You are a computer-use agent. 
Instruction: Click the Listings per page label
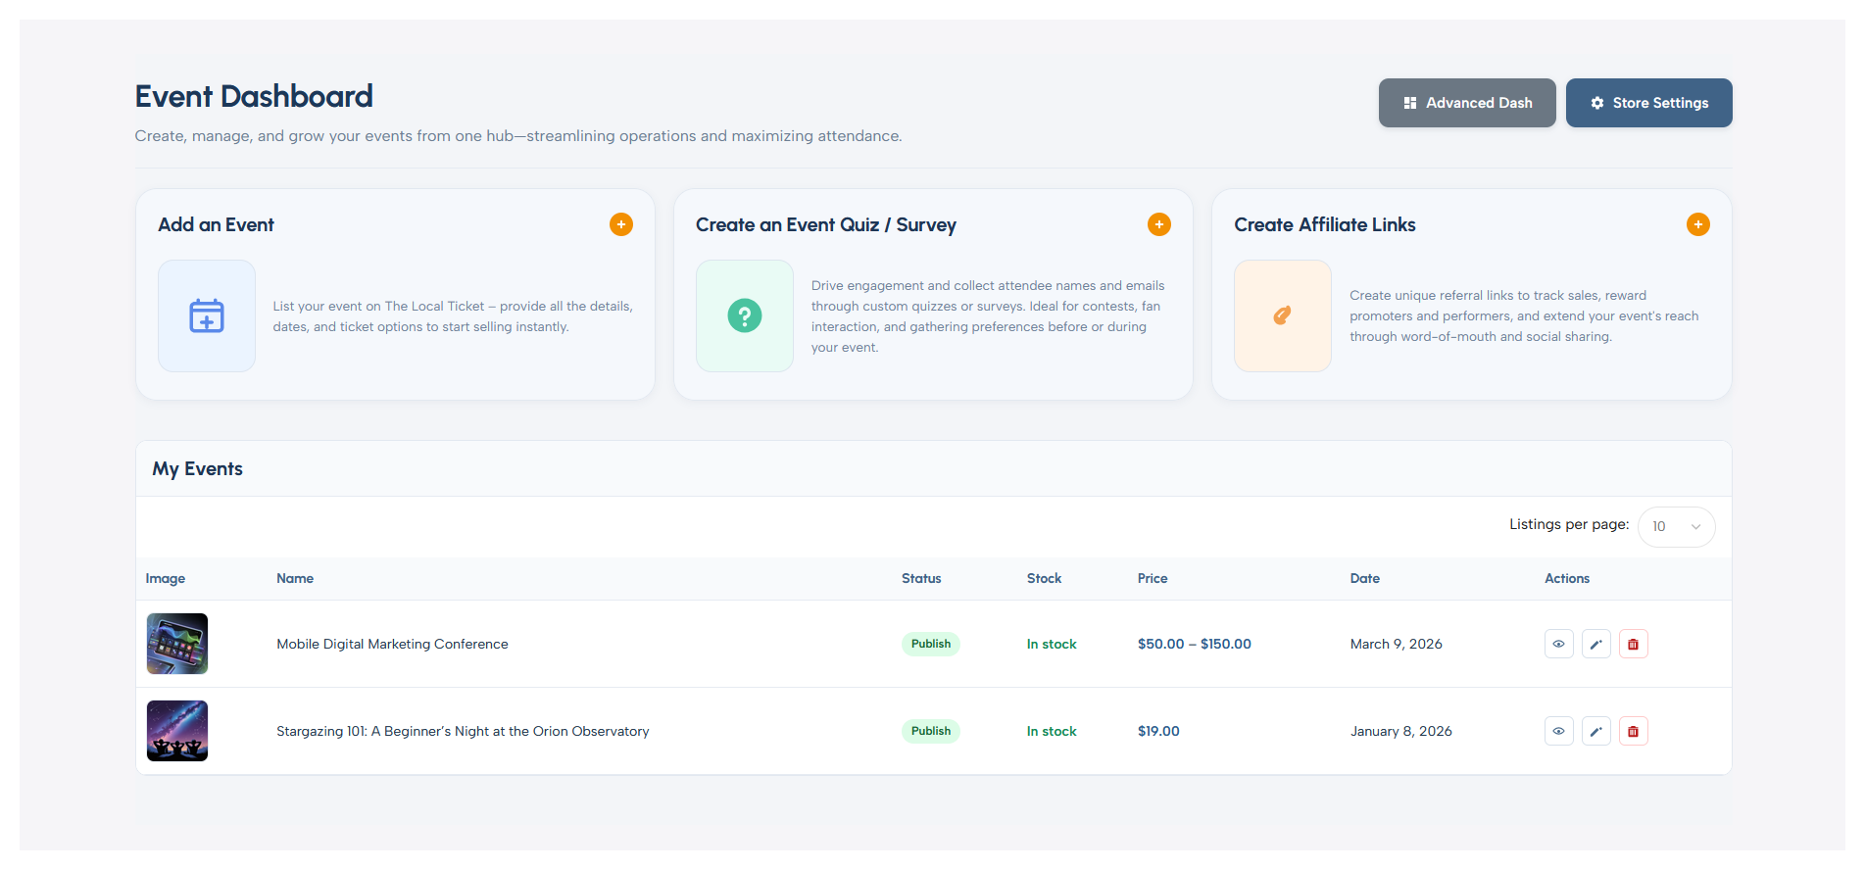click(x=1569, y=524)
